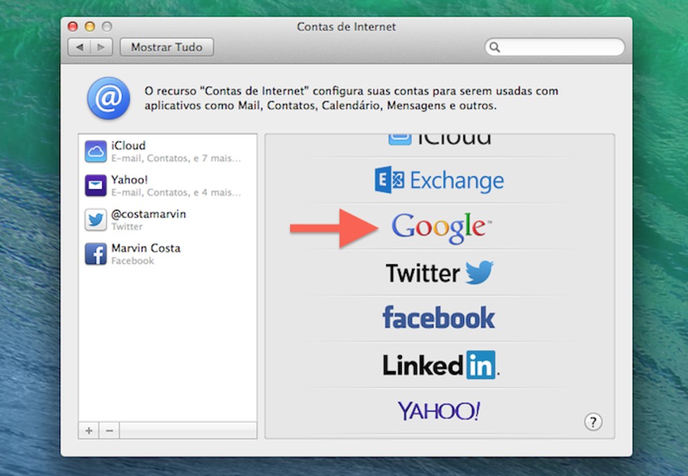Select Twitter from the provider list
This screenshot has height=476, width=688.
(439, 273)
